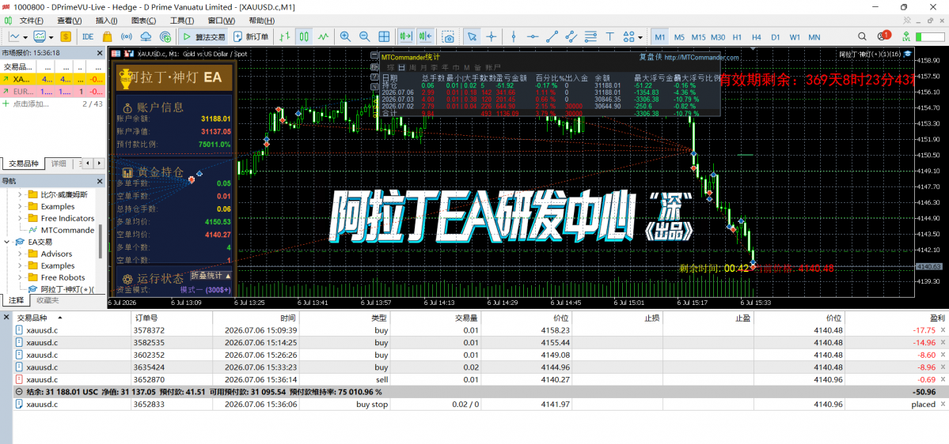Open account notifications with red badge
Viewport: 949px width, 444px height.
[x=883, y=36]
